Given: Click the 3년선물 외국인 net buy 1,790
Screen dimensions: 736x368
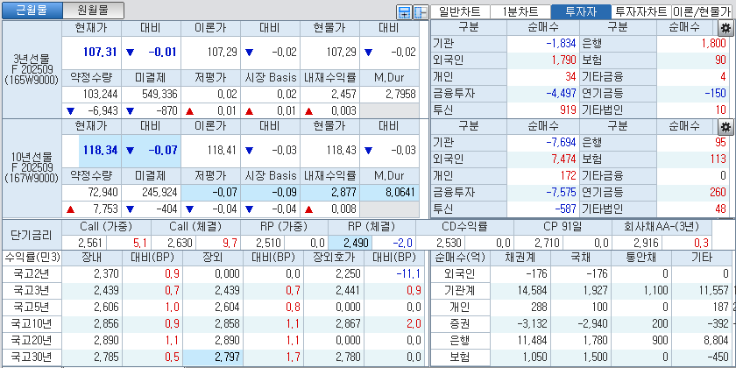Looking at the screenshot, I should coord(543,60).
